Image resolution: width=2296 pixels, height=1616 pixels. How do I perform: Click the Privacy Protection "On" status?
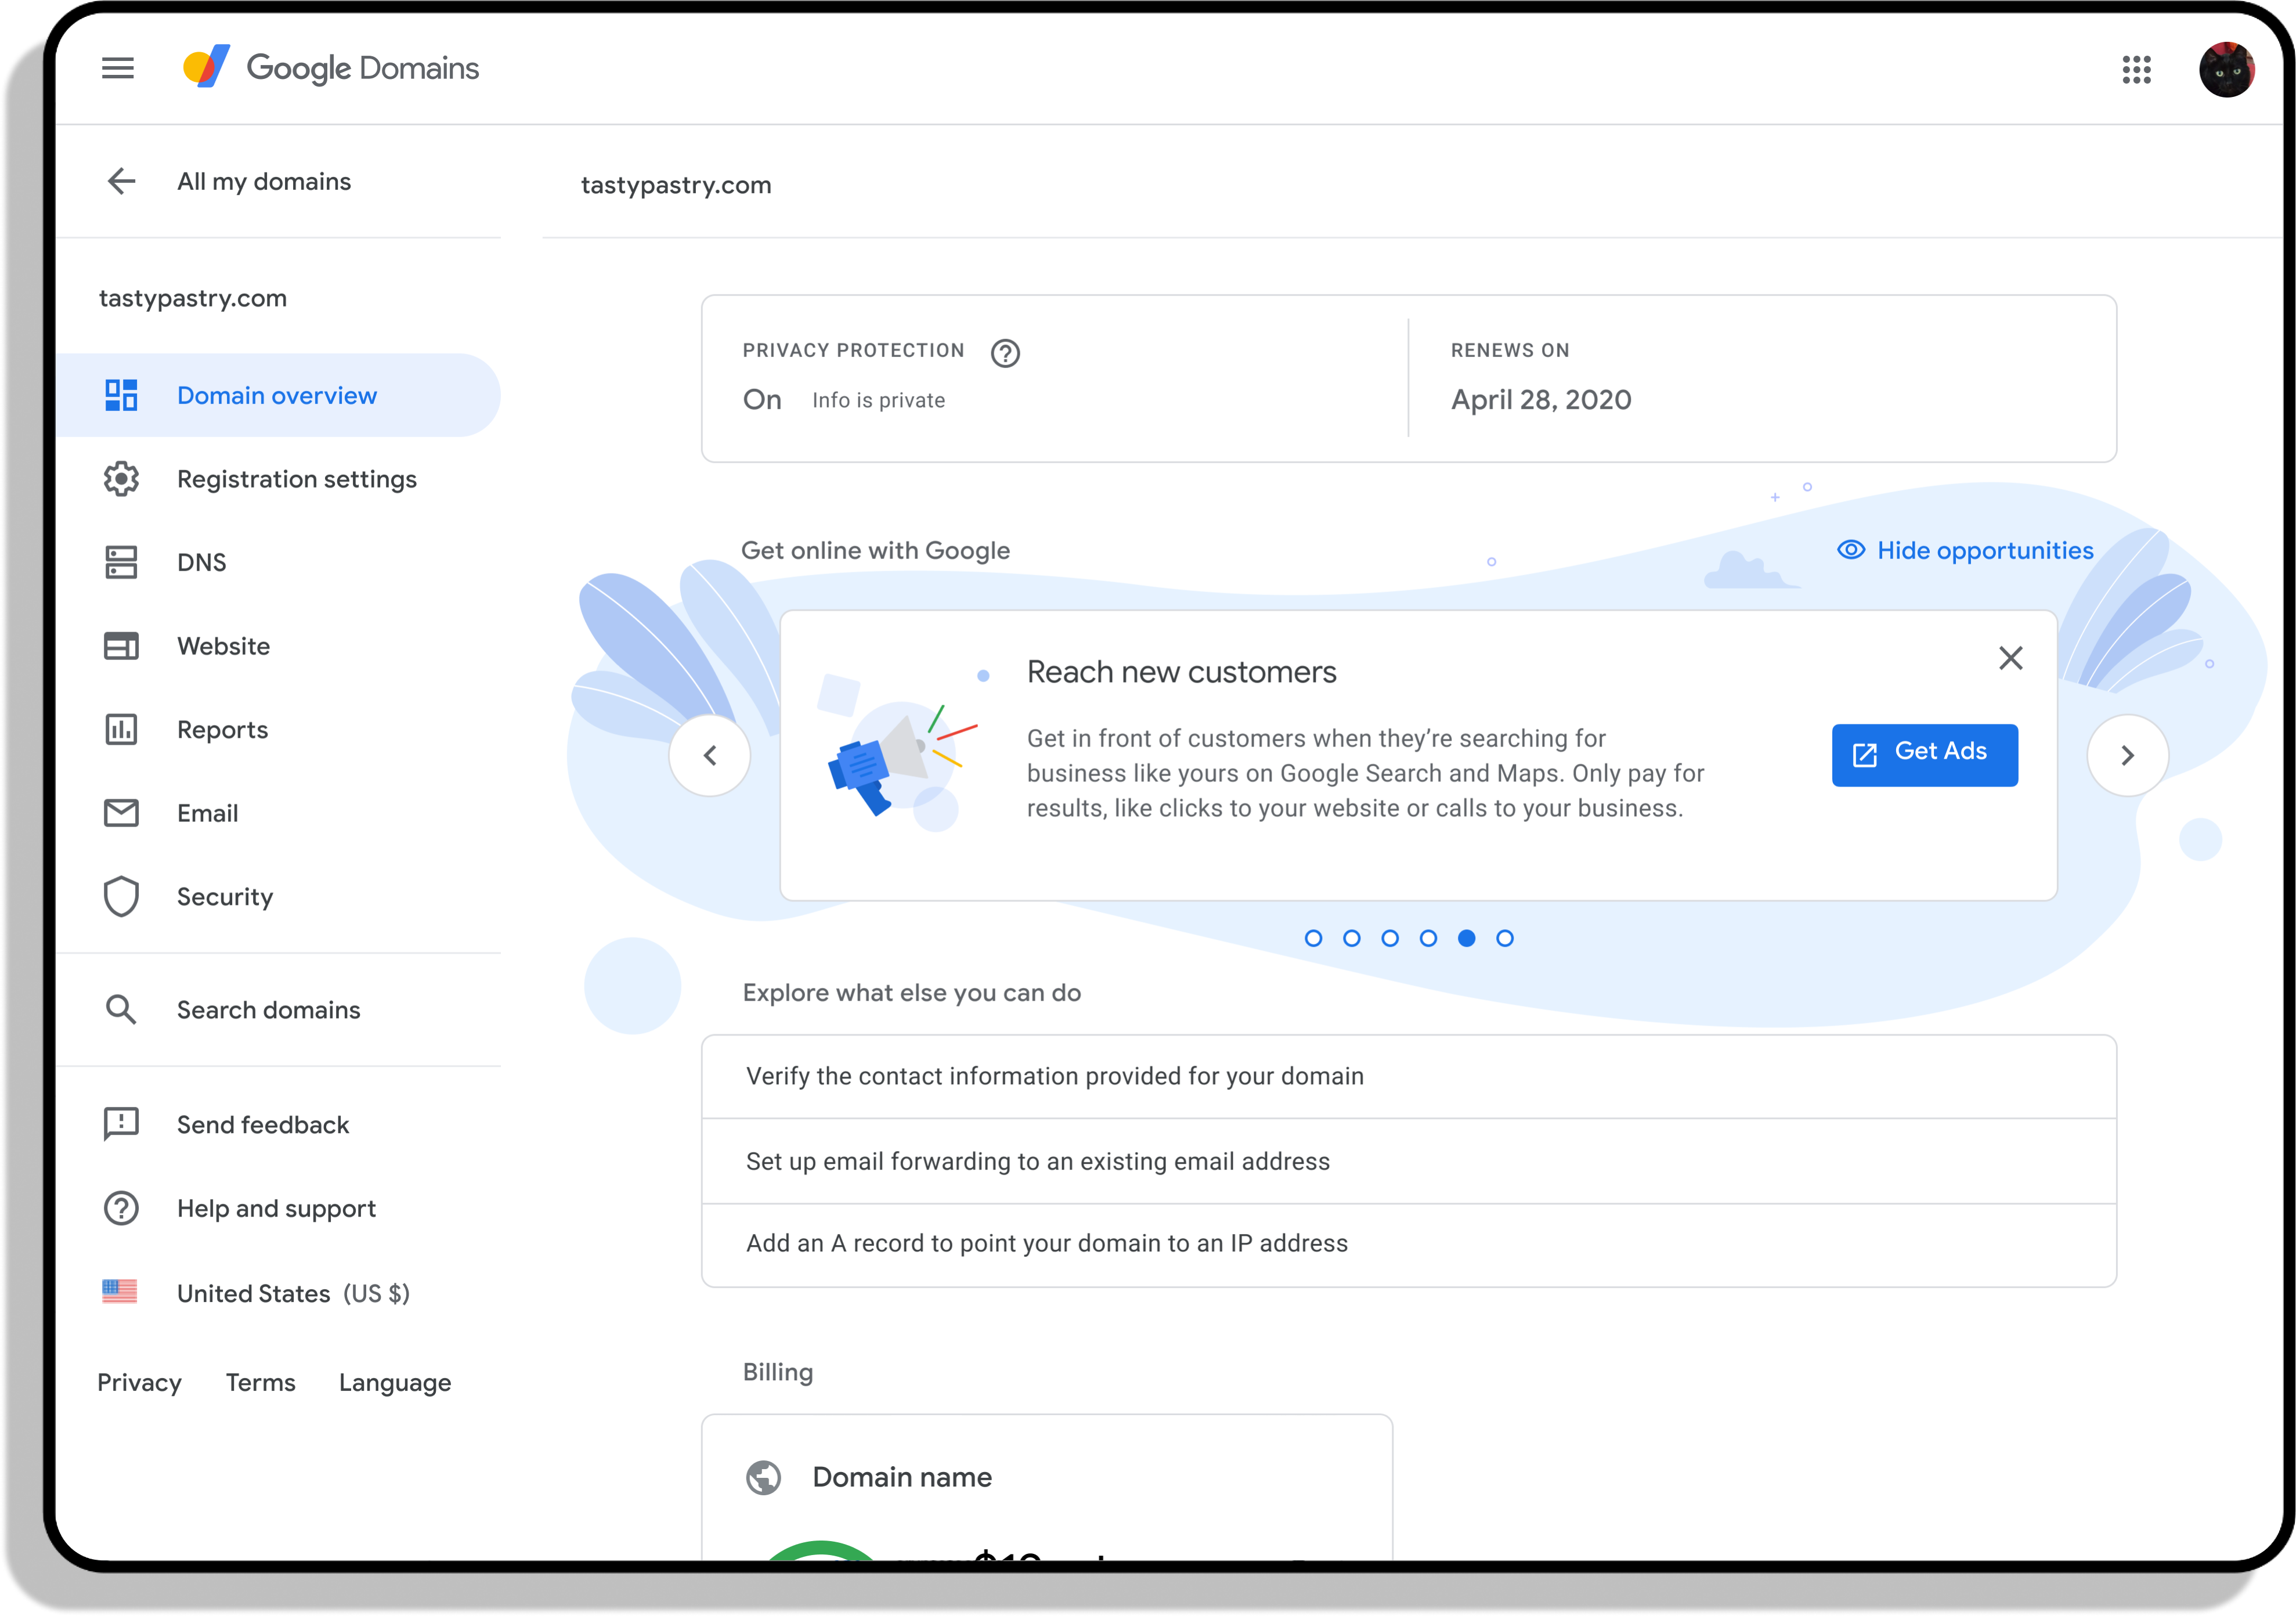762,400
